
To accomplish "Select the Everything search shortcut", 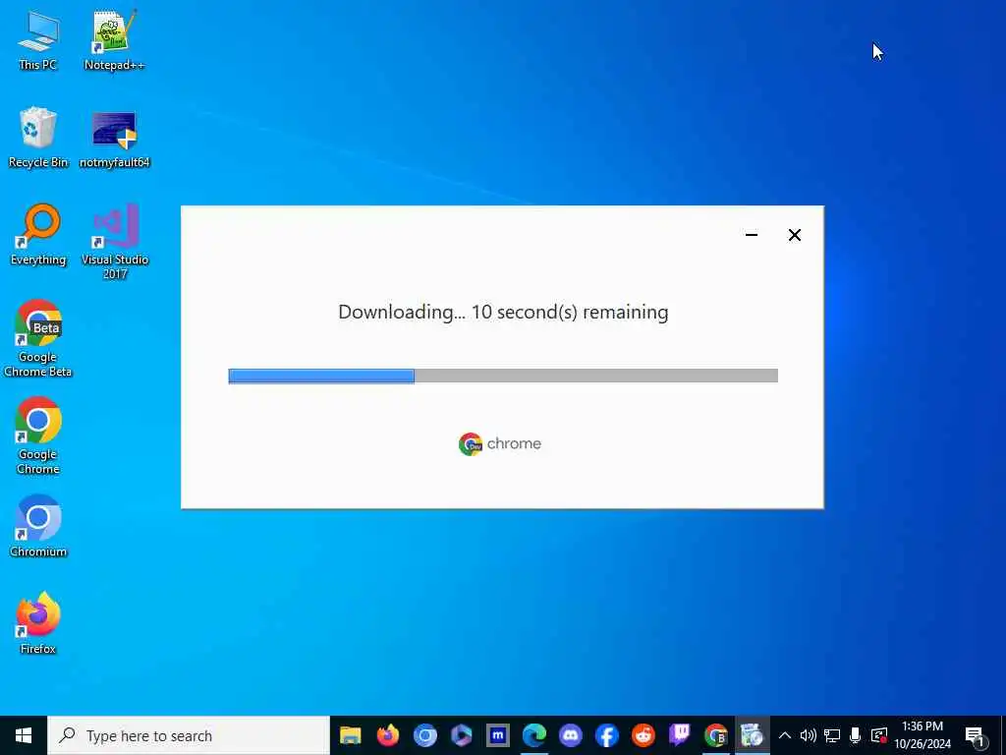I will tap(38, 235).
